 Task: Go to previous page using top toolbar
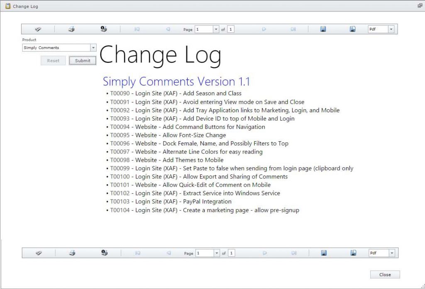pyautogui.click(x=168, y=29)
